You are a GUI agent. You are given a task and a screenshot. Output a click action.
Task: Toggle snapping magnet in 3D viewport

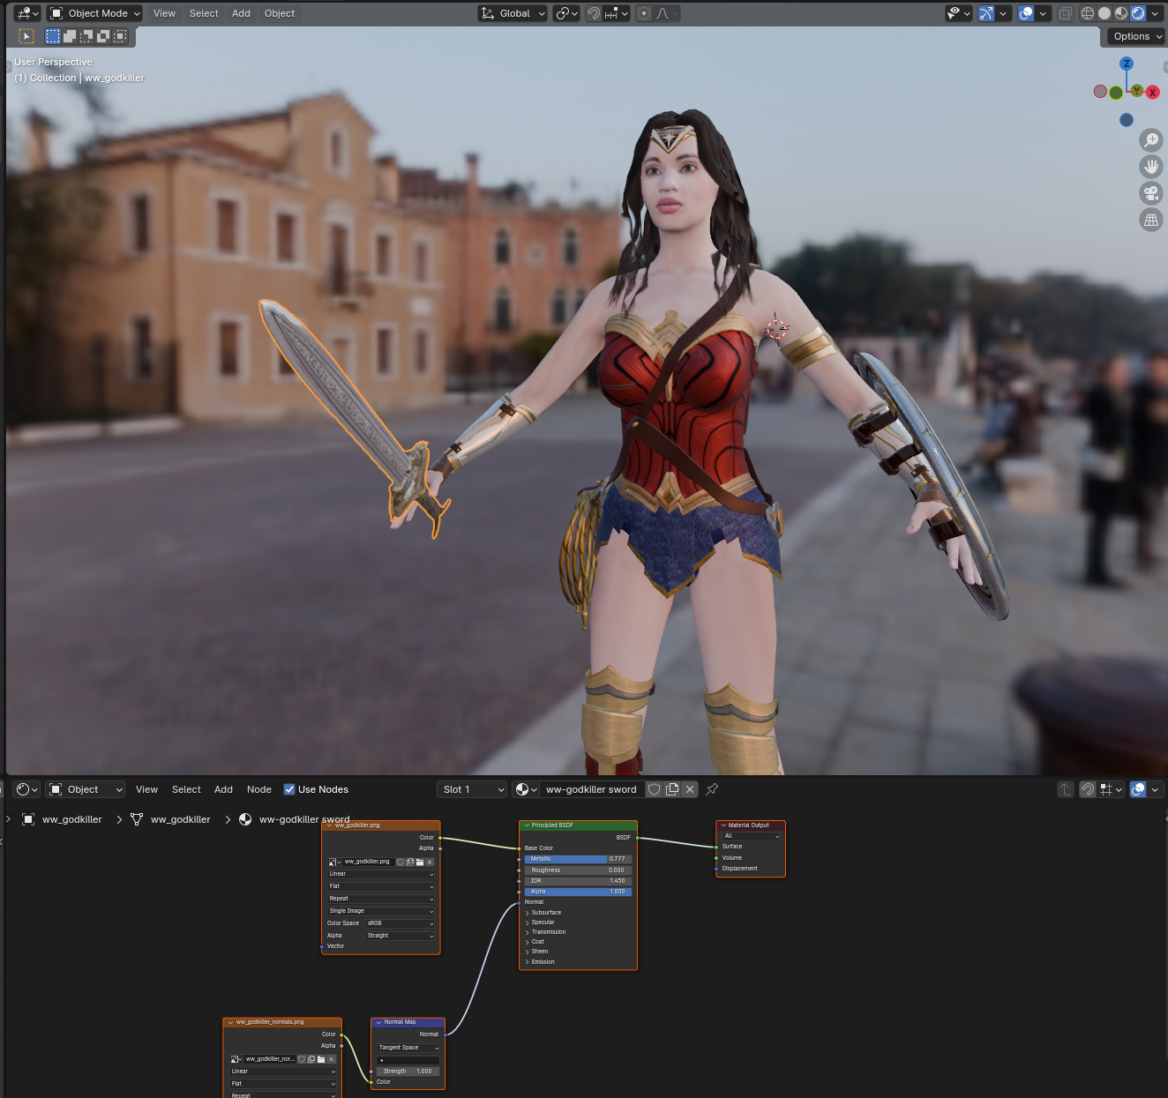(x=594, y=13)
